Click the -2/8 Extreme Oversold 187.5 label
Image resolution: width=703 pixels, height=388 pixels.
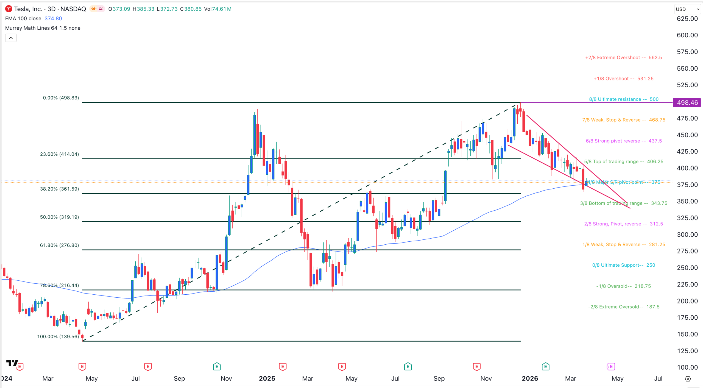pos(624,307)
